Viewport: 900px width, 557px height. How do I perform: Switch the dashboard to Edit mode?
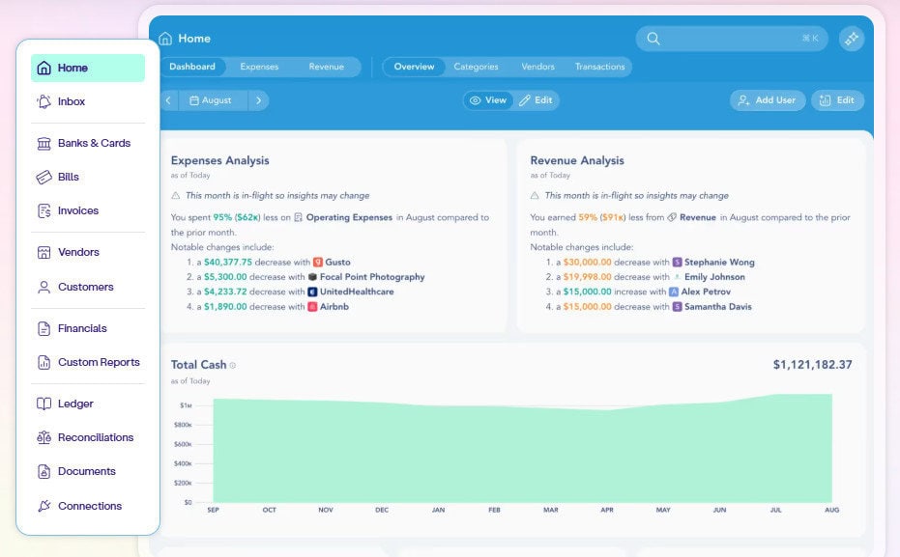click(x=538, y=99)
